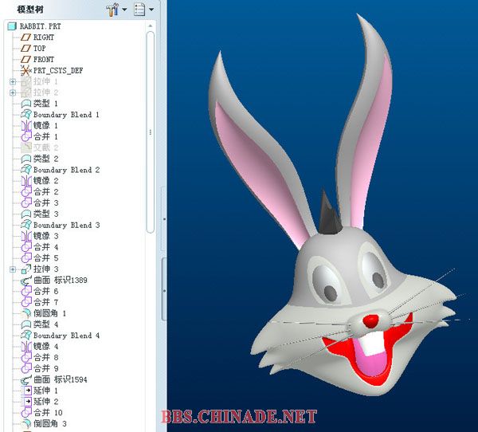Select the RIGHT datum plane icon

pos(25,37)
